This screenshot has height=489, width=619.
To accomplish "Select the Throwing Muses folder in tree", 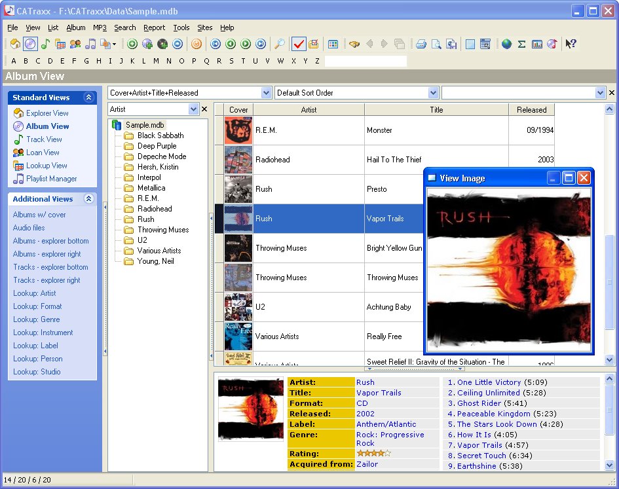I will [162, 230].
